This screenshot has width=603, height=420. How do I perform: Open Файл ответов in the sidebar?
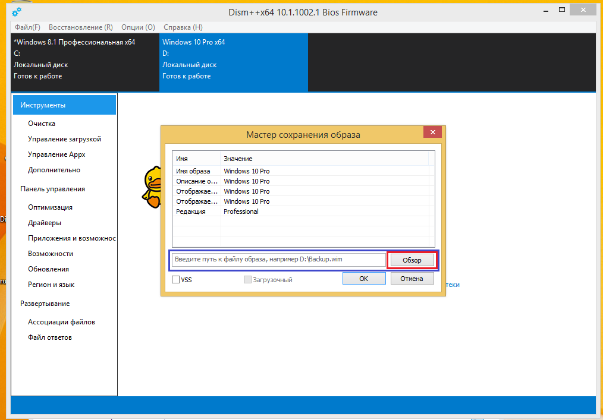(49, 337)
